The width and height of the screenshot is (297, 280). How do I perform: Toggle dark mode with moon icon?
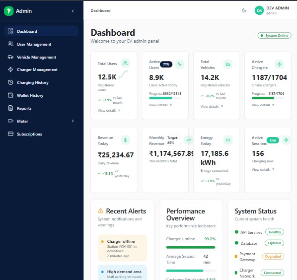coord(244,10)
